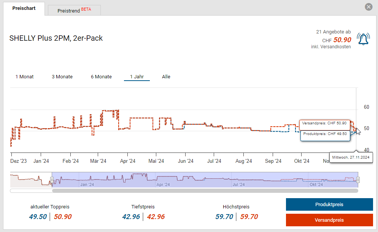Close the price chart dialog
The height and width of the screenshot is (232, 378).
pos(368,7)
